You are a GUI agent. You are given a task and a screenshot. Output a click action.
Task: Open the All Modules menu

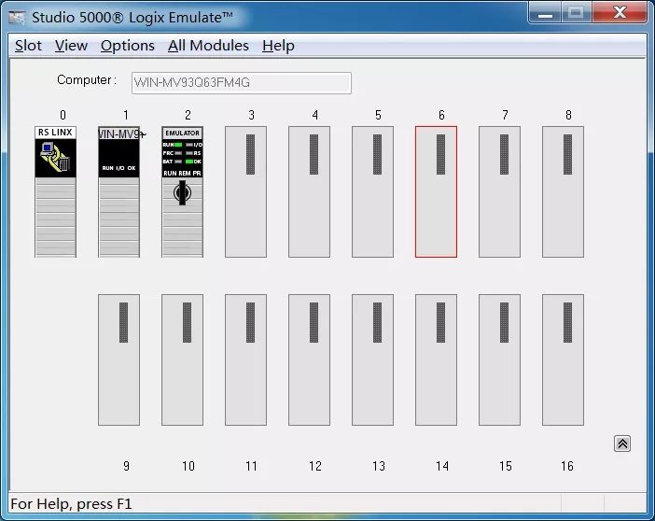tap(208, 45)
